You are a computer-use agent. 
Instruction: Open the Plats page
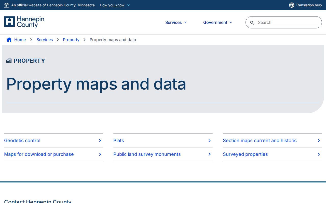coord(163,141)
